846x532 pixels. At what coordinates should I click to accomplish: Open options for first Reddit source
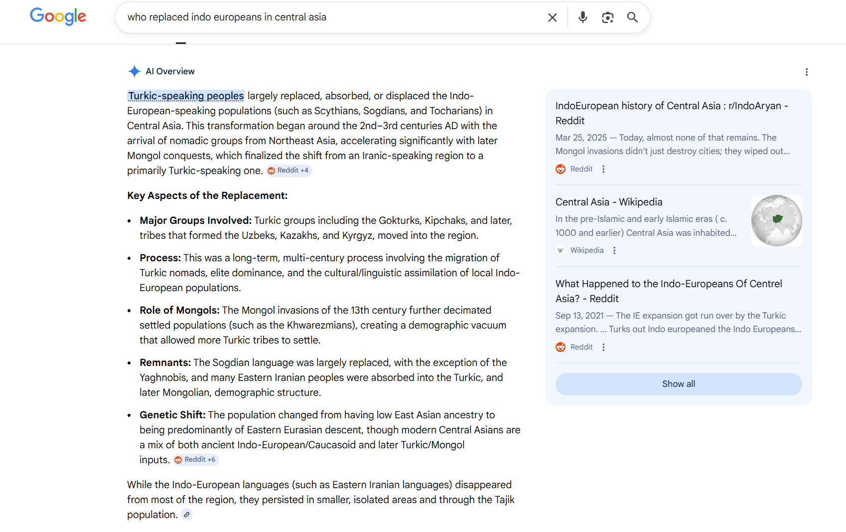coord(603,169)
